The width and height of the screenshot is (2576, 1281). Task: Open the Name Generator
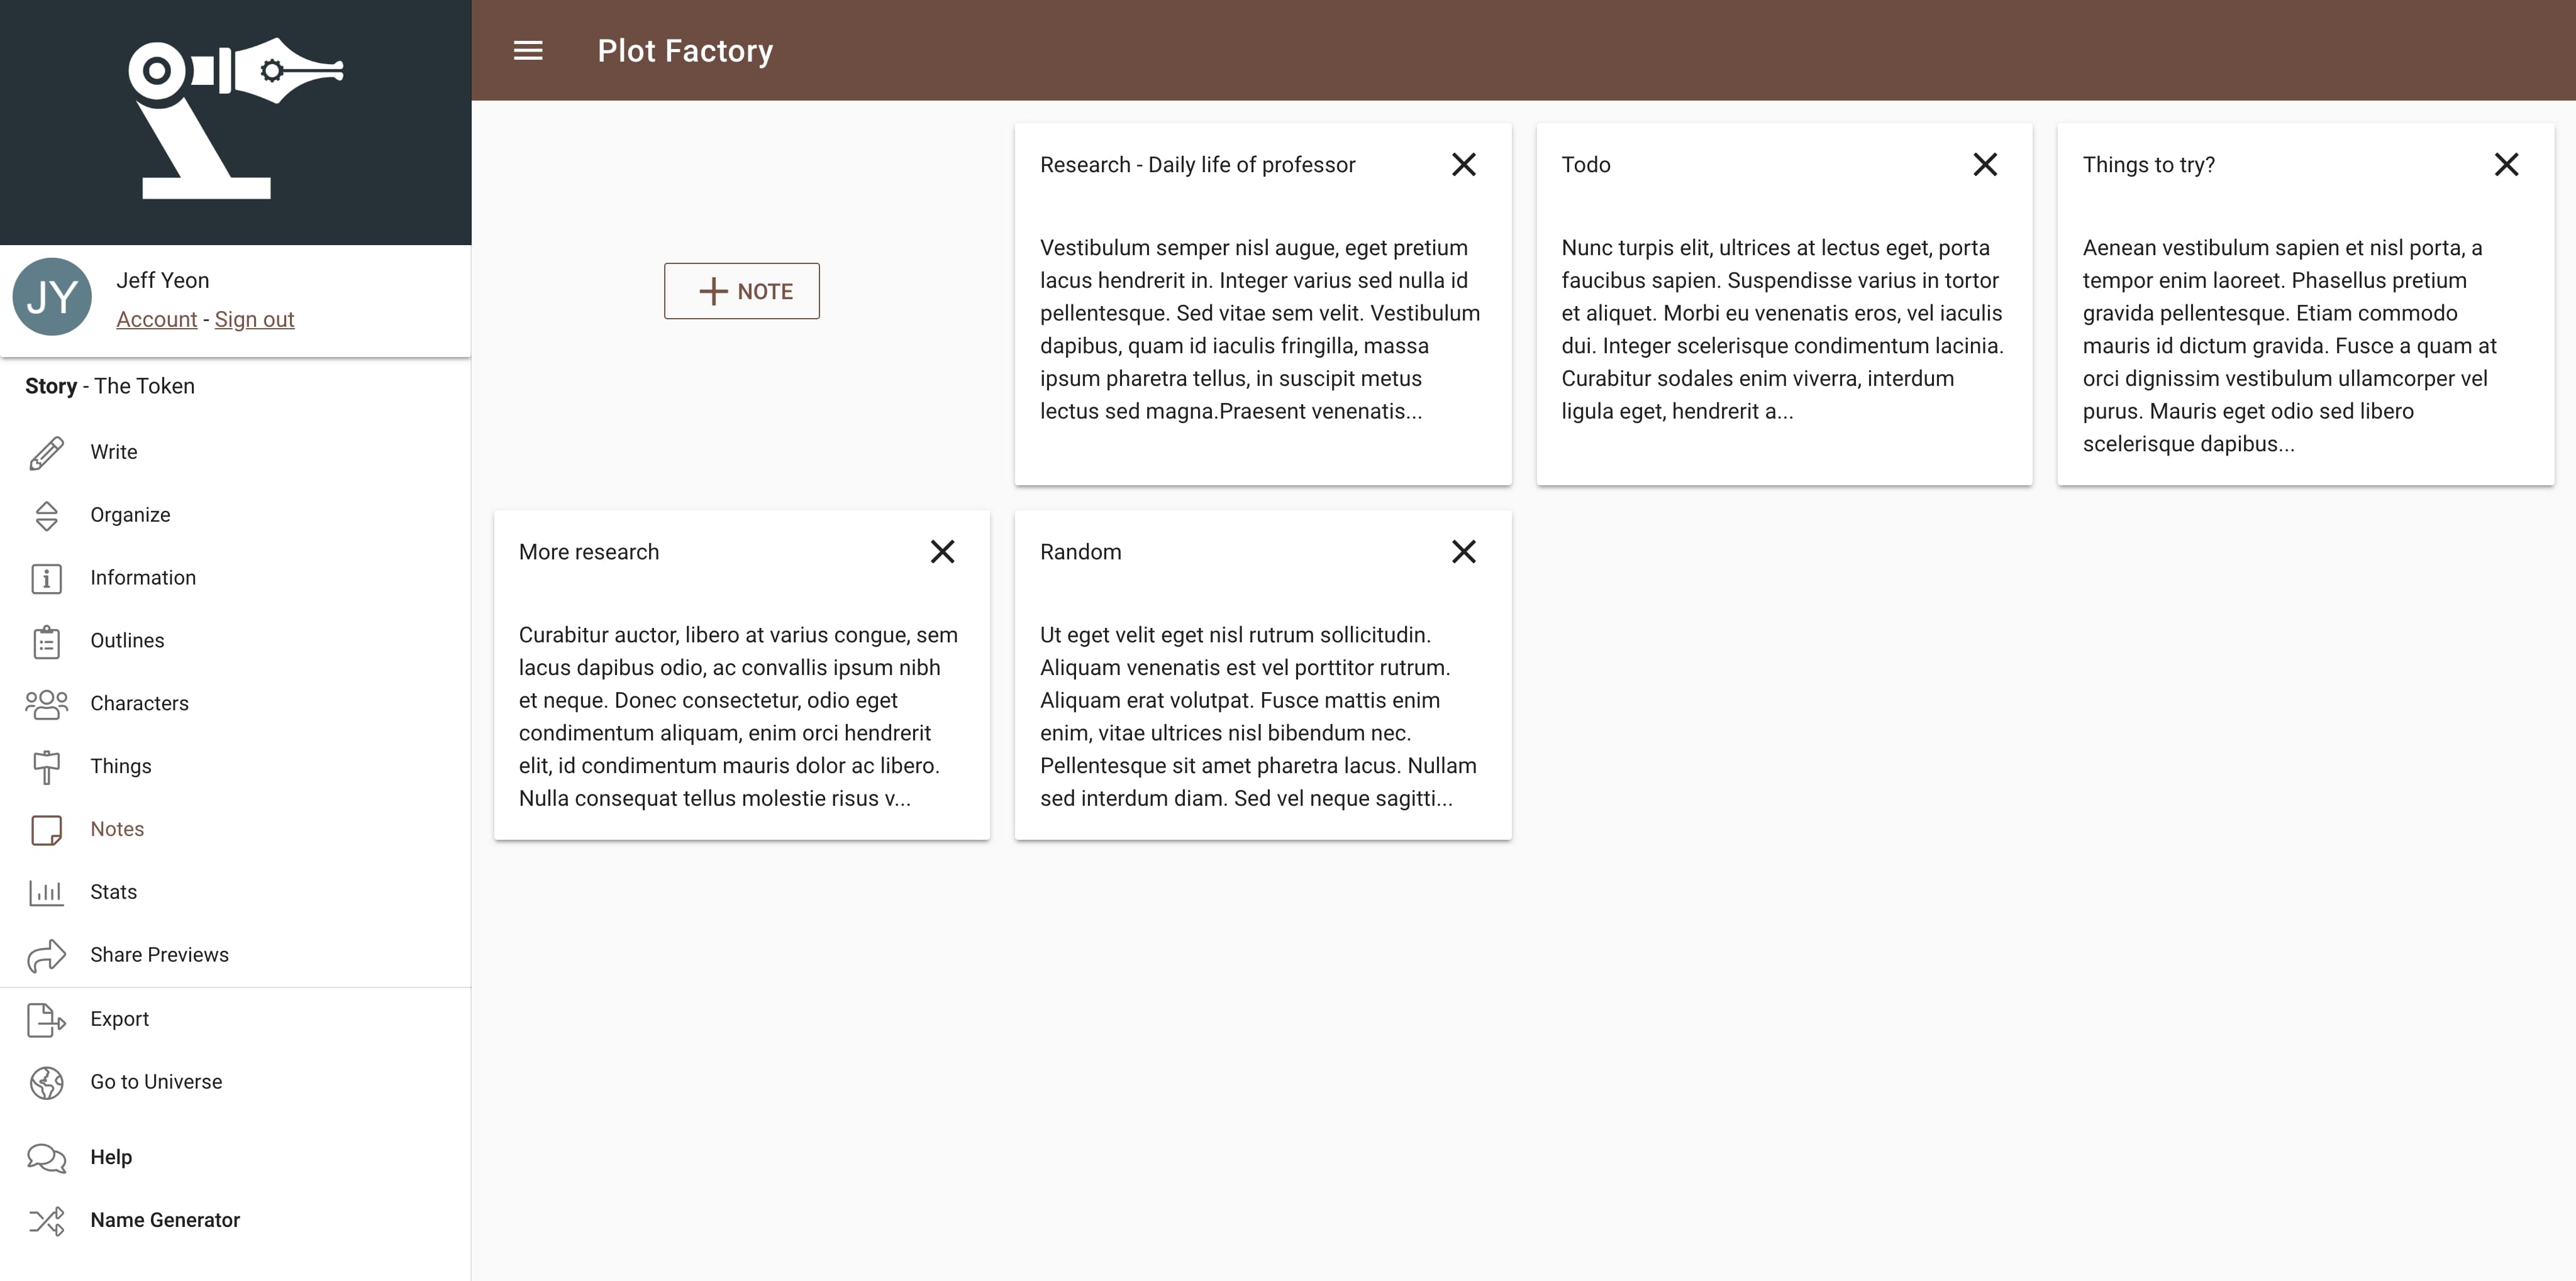pyautogui.click(x=165, y=1219)
